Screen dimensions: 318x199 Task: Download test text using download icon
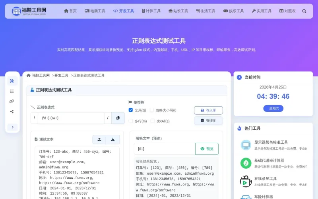coord(113,140)
